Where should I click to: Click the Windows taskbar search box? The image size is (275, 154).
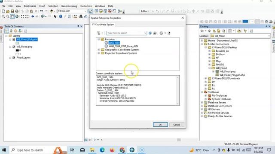pyautogui.click(x=38, y=150)
